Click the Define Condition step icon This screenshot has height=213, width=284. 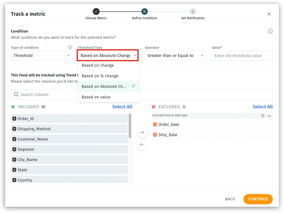[x=145, y=12]
